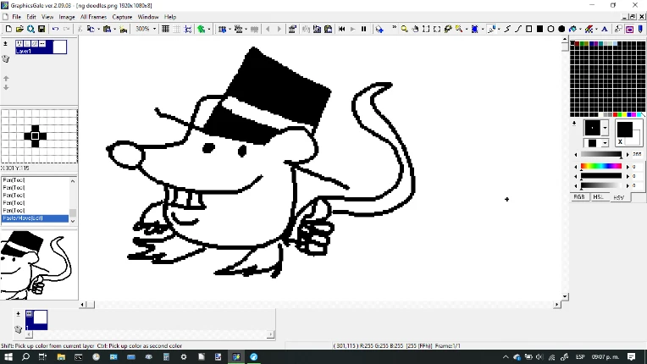Adjust the rainbow hue slider
The height and width of the screenshot is (364, 647).
click(601, 166)
